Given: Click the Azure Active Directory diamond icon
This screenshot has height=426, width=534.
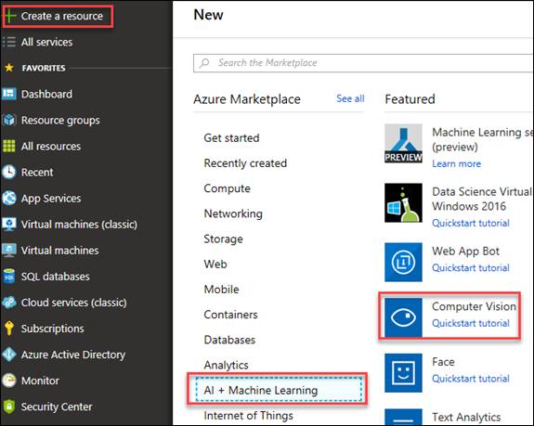Looking at the screenshot, I should pyautogui.click(x=9, y=355).
